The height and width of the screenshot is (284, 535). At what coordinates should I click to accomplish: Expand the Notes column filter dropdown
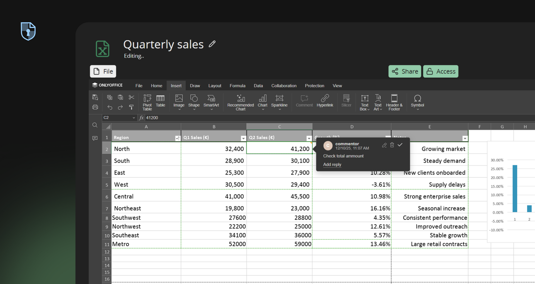point(465,138)
